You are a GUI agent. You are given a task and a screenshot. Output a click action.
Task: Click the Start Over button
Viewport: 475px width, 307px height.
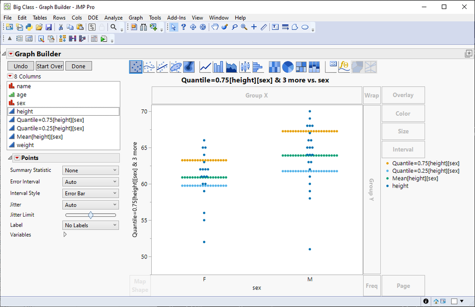tap(49, 66)
